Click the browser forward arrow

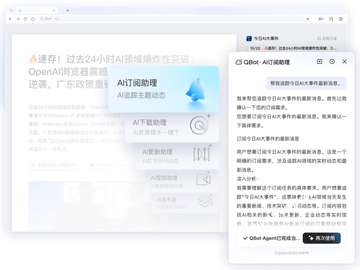tap(18, 19)
